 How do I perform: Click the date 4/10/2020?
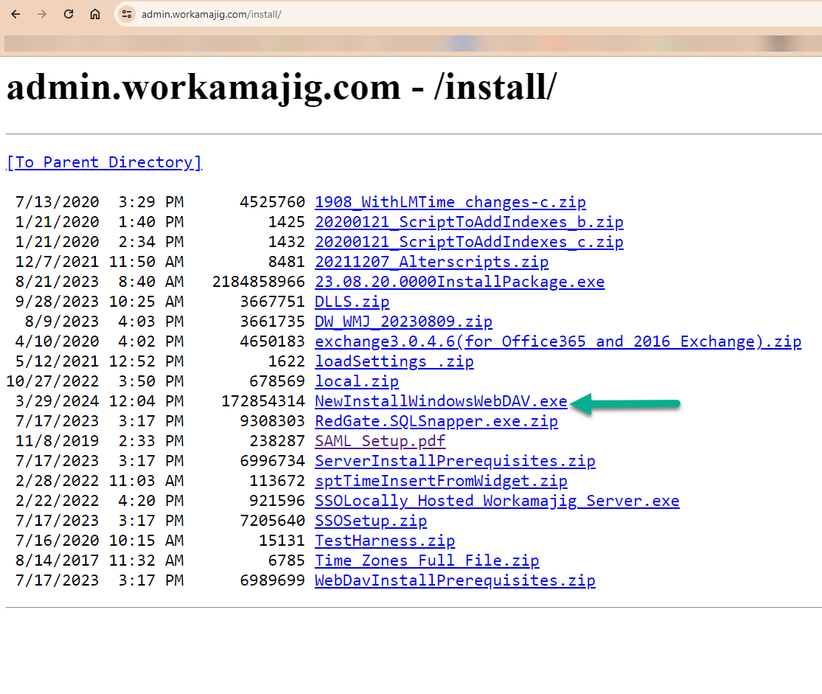coord(58,342)
